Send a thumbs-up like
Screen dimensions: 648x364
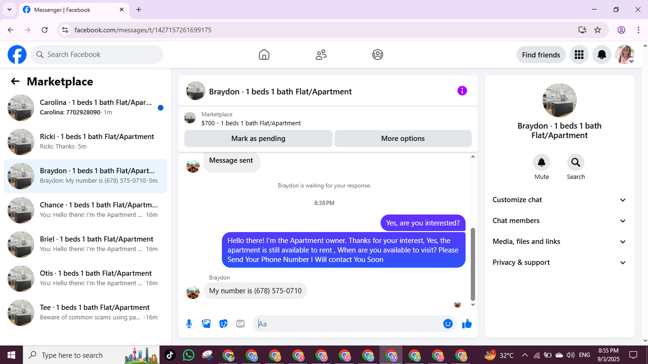point(467,324)
